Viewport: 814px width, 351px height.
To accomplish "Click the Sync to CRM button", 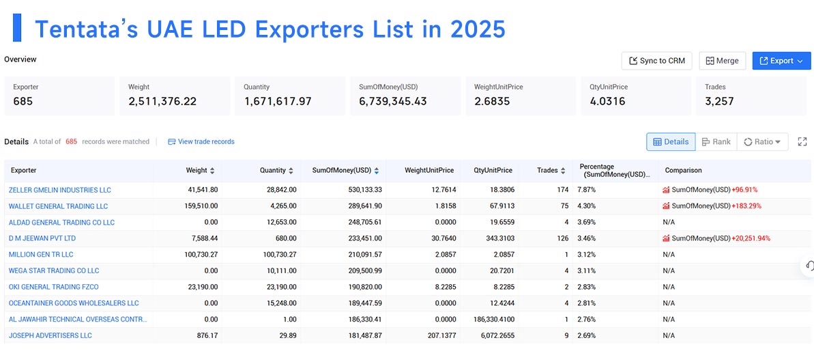I will pos(657,61).
